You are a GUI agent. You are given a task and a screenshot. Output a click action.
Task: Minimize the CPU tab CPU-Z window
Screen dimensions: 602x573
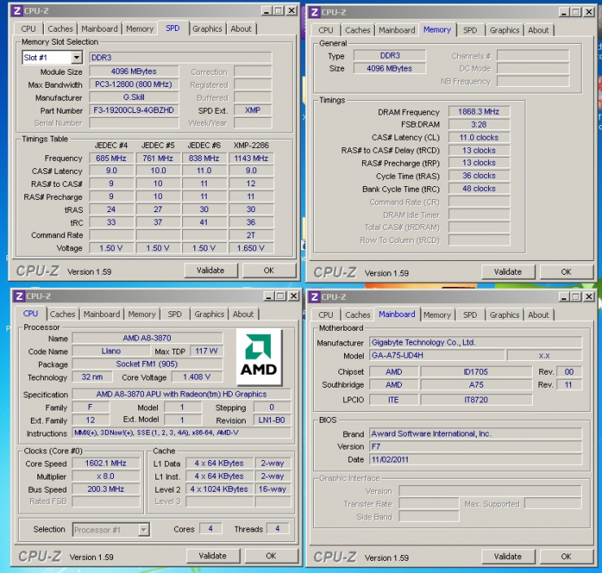(269, 296)
